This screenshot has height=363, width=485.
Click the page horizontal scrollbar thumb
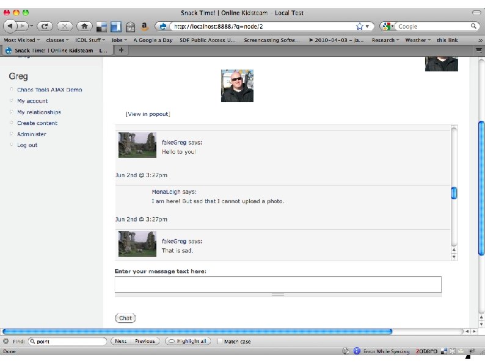coord(197,331)
